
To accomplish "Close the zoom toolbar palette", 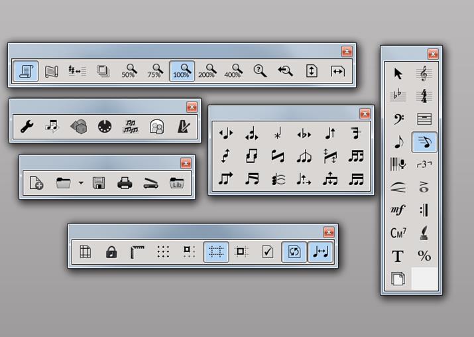I will point(347,52).
